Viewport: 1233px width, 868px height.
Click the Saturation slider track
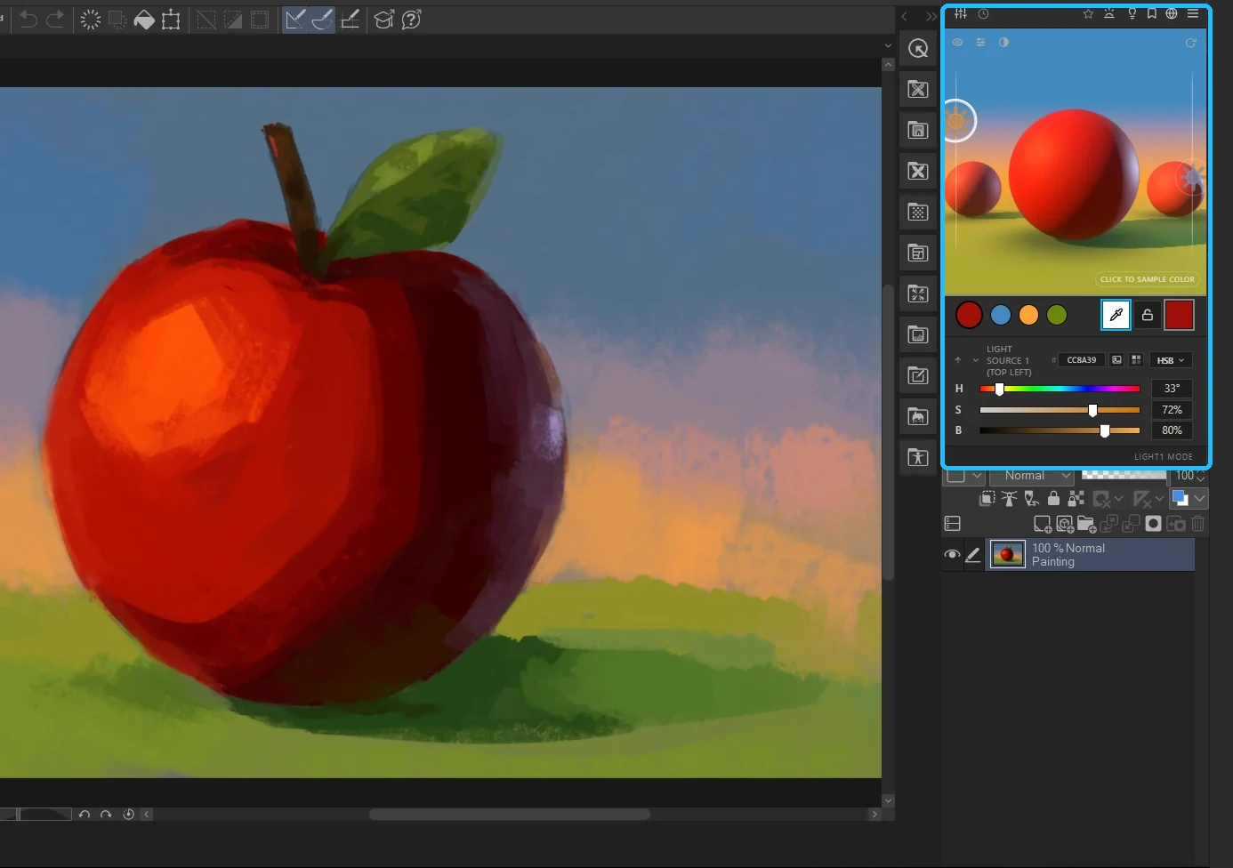click(1060, 410)
